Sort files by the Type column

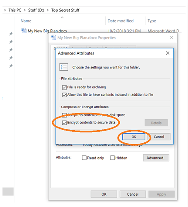coord(152,21)
